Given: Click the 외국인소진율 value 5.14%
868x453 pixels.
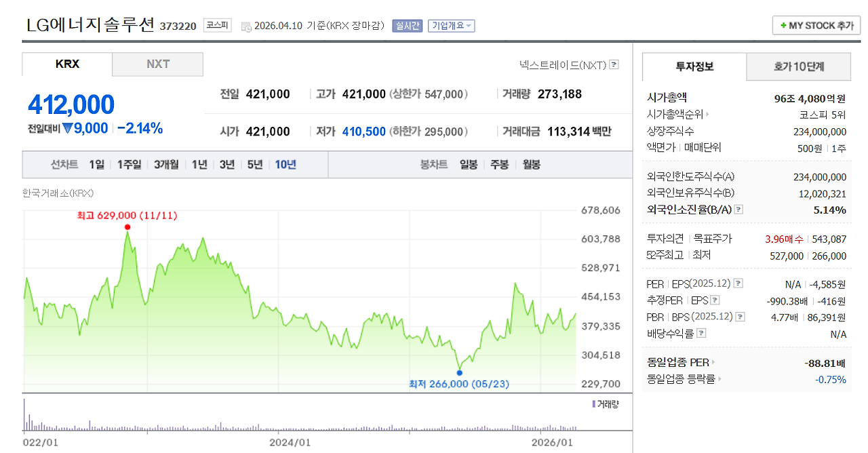Looking at the screenshot, I should tap(829, 210).
